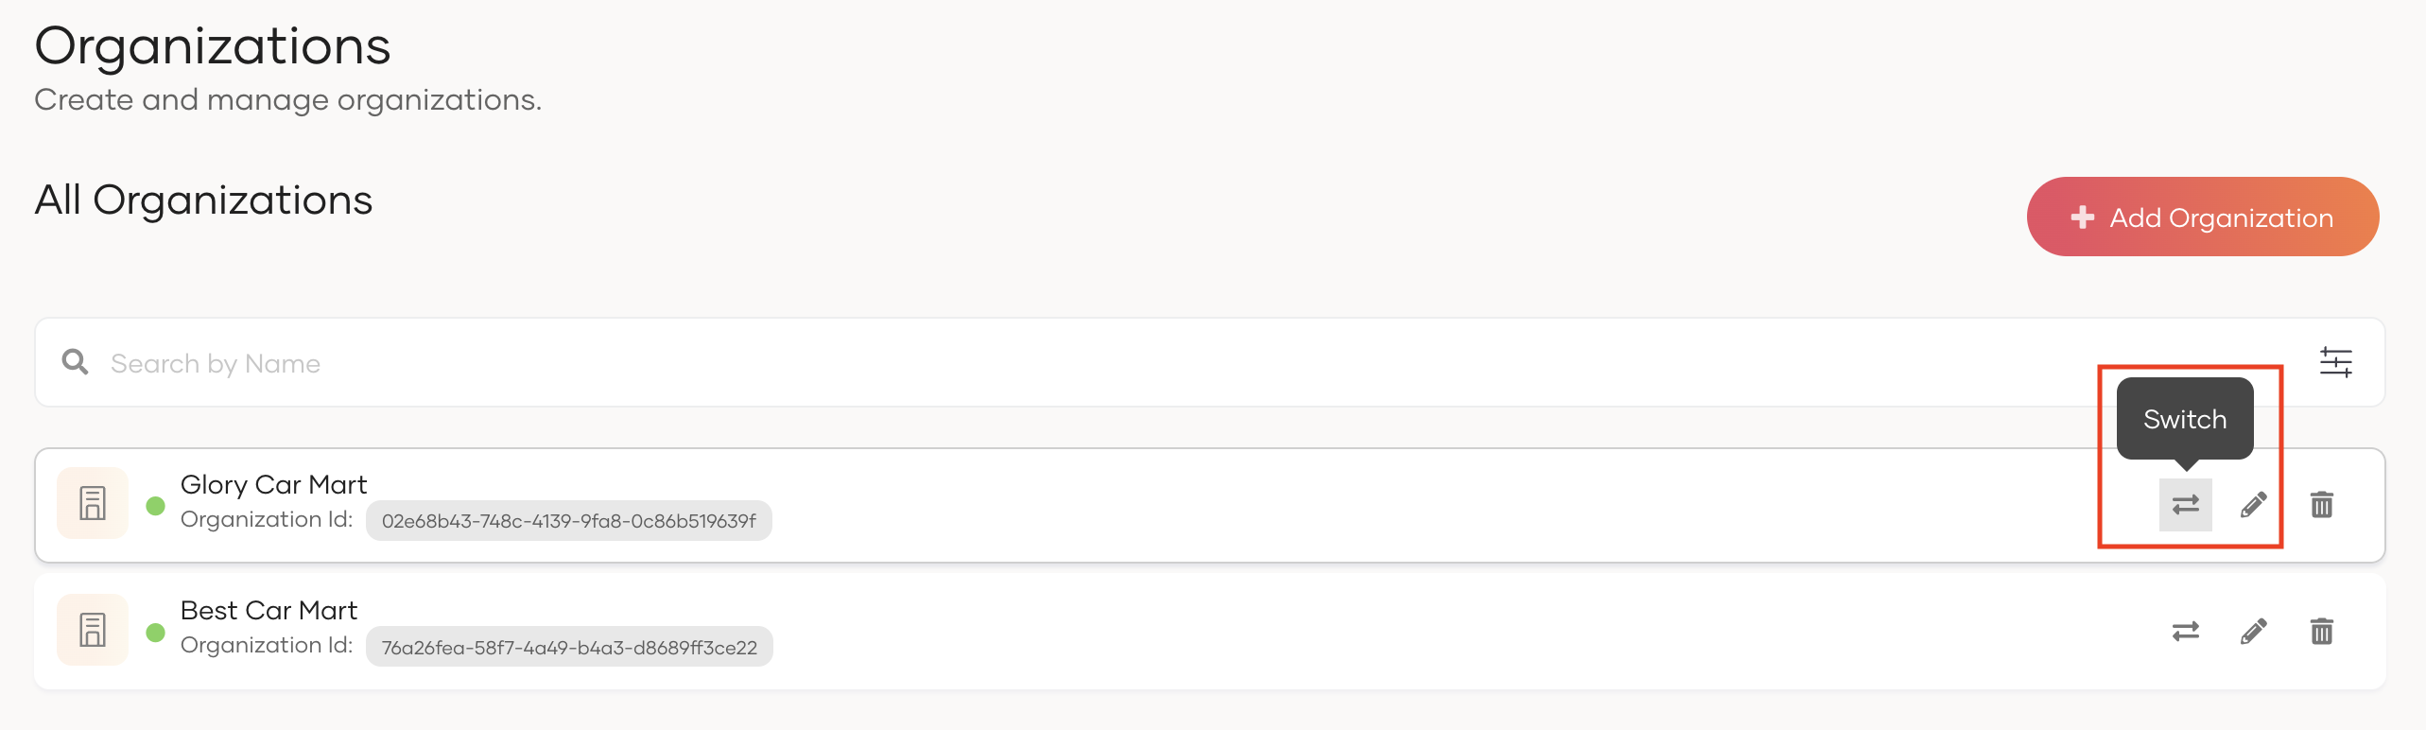Select Best Car Mart's Organization Id chip
2426x730 pixels.
(568, 646)
